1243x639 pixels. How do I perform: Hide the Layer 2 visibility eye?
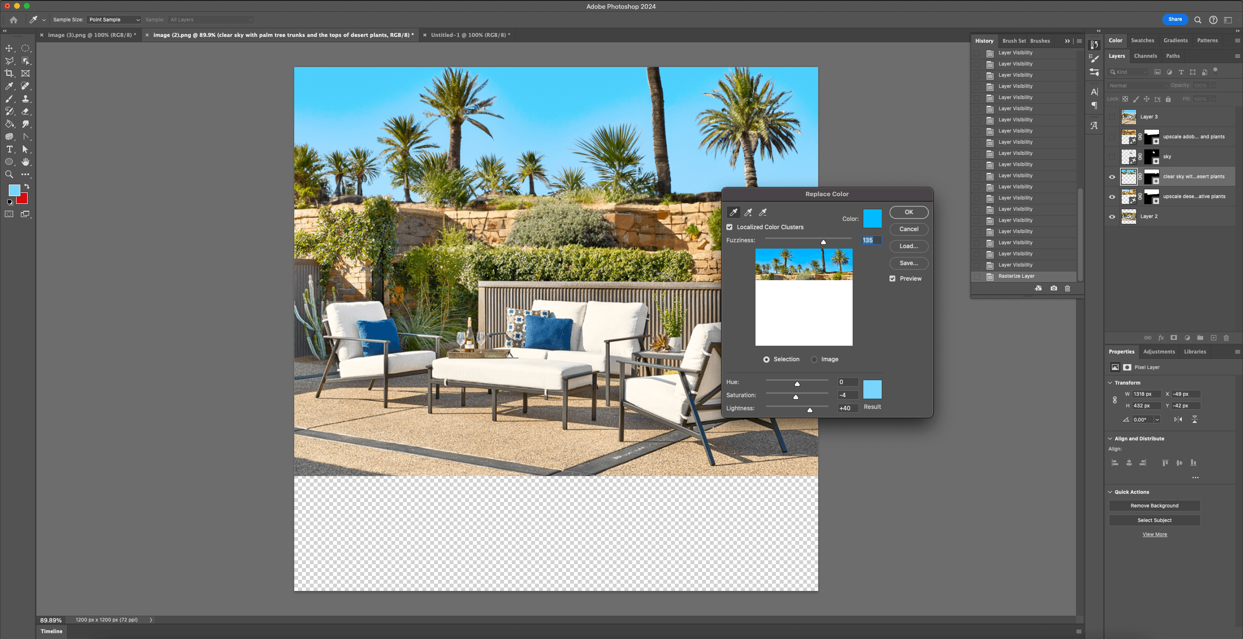[1112, 217]
